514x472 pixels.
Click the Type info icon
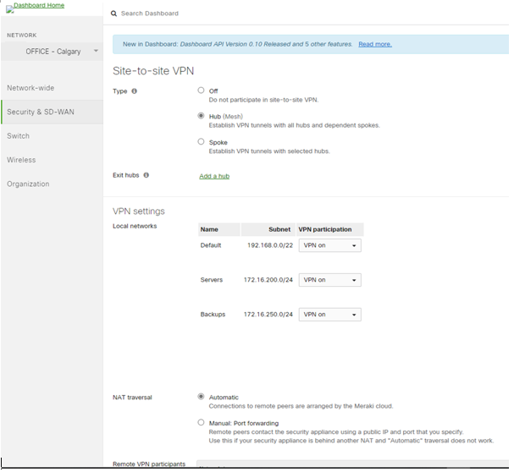click(x=135, y=91)
